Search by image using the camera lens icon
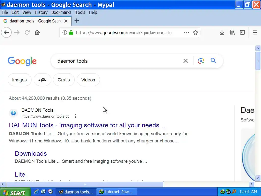The width and height of the screenshot is (261, 196). tap(201, 61)
